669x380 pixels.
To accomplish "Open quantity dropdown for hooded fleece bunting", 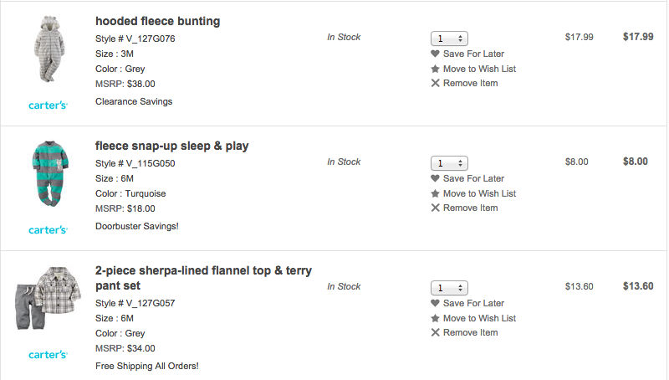I will click(449, 39).
